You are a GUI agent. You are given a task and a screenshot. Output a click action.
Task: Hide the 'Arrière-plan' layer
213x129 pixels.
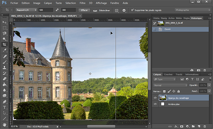click(x=155, y=104)
